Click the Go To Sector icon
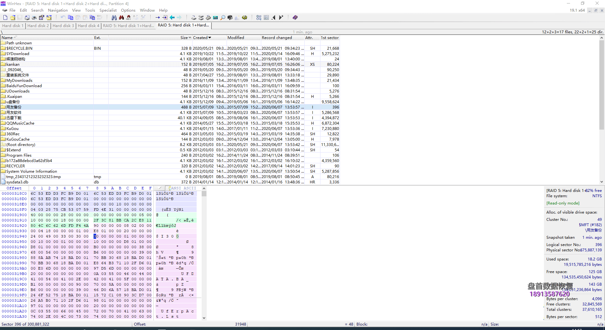Image resolution: width=605 pixels, height=330 pixels. point(165,18)
